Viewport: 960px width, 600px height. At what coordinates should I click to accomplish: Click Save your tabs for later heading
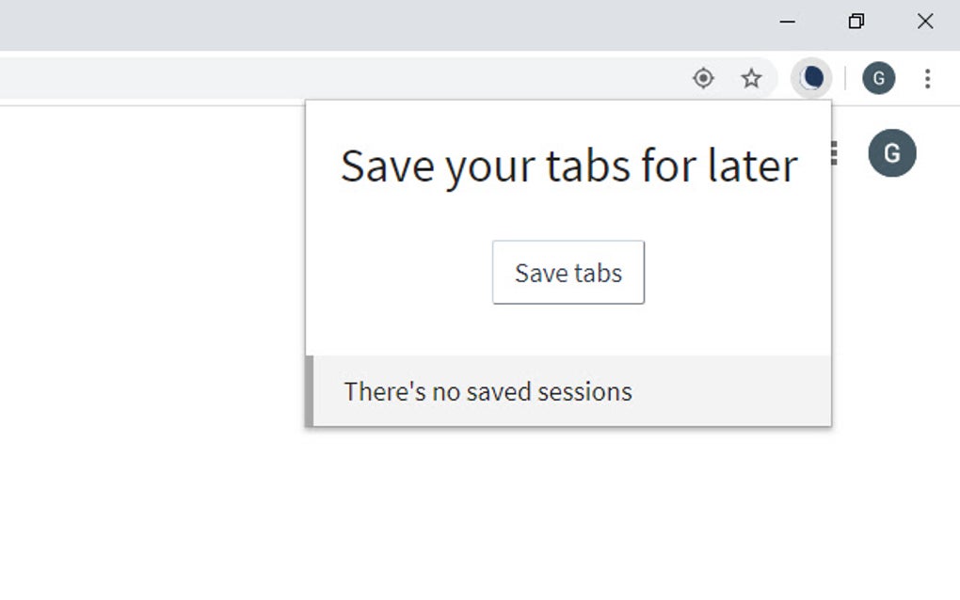coord(569,166)
